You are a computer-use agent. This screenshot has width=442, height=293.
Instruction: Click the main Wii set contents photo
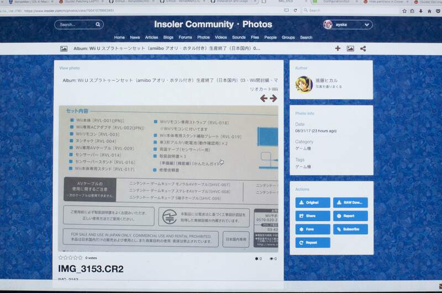point(169,178)
